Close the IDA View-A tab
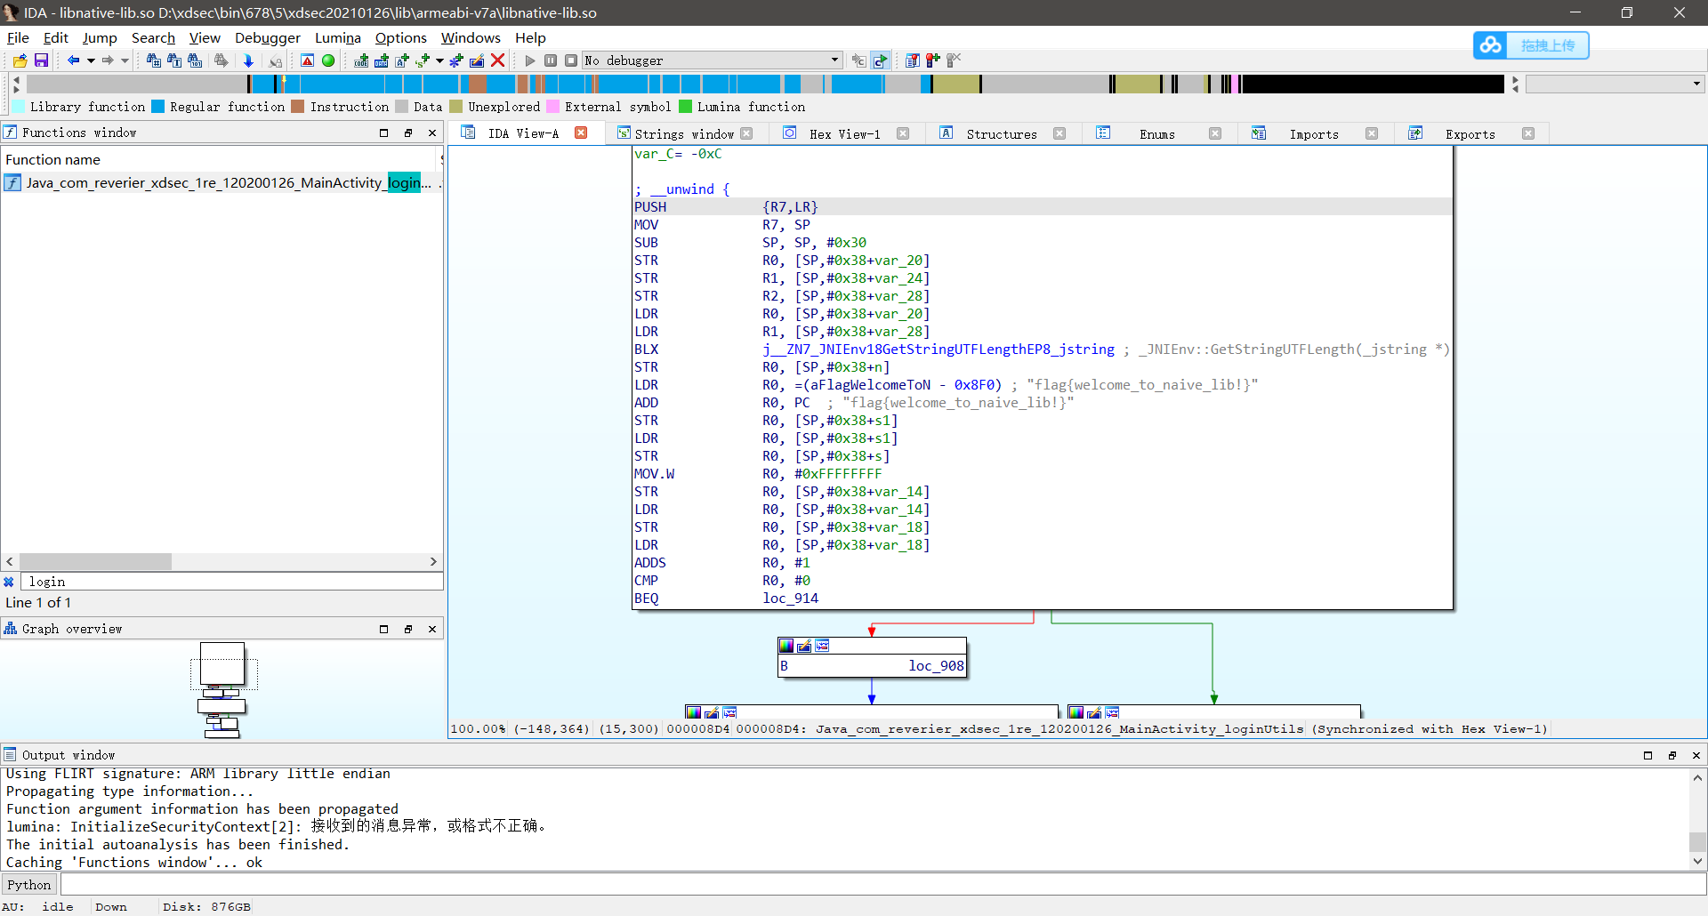The width and height of the screenshot is (1708, 916). click(x=581, y=133)
